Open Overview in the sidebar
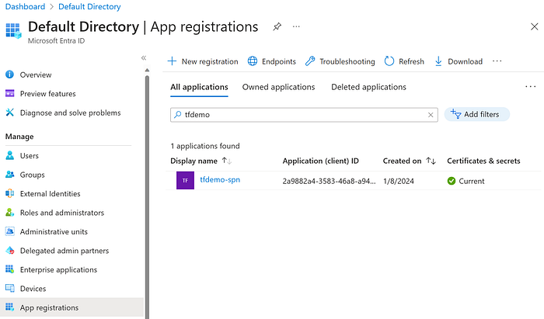 (36, 75)
